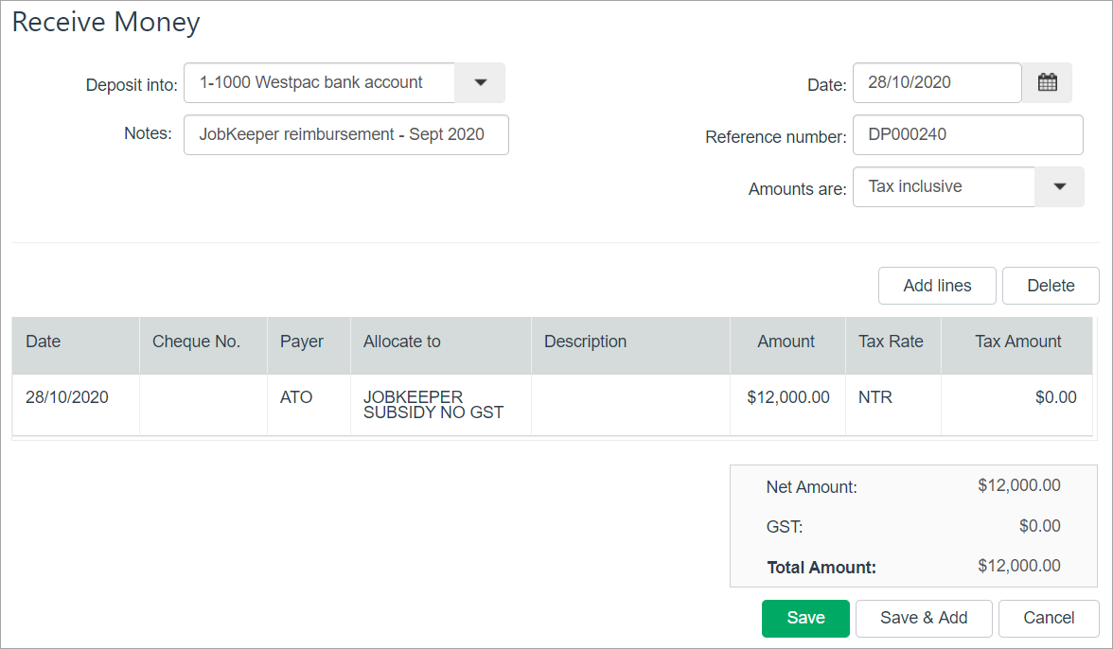Viewport: 1113px width, 649px height.
Task: Select the JobKeeper Subsidy No GST allocation cell
Action: (x=440, y=404)
